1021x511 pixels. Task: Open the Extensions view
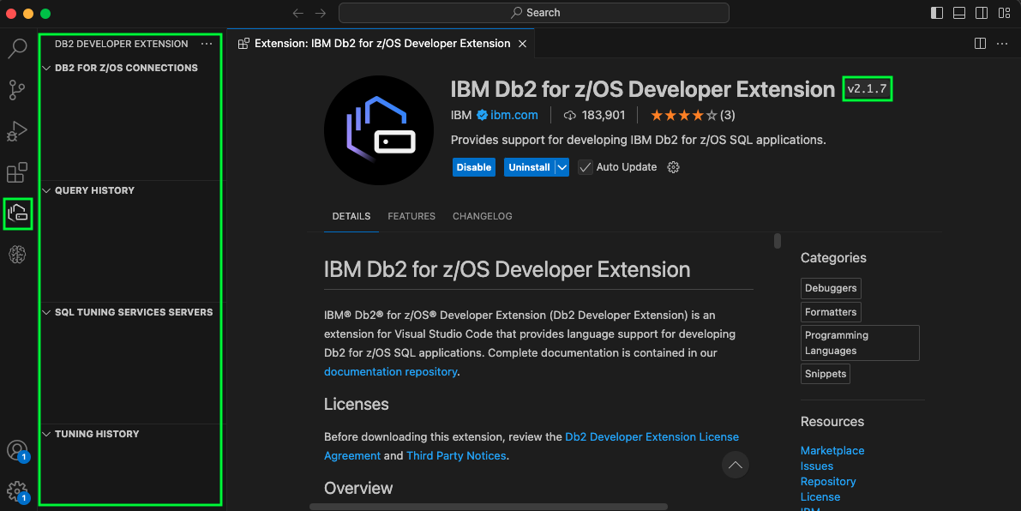[x=17, y=172]
